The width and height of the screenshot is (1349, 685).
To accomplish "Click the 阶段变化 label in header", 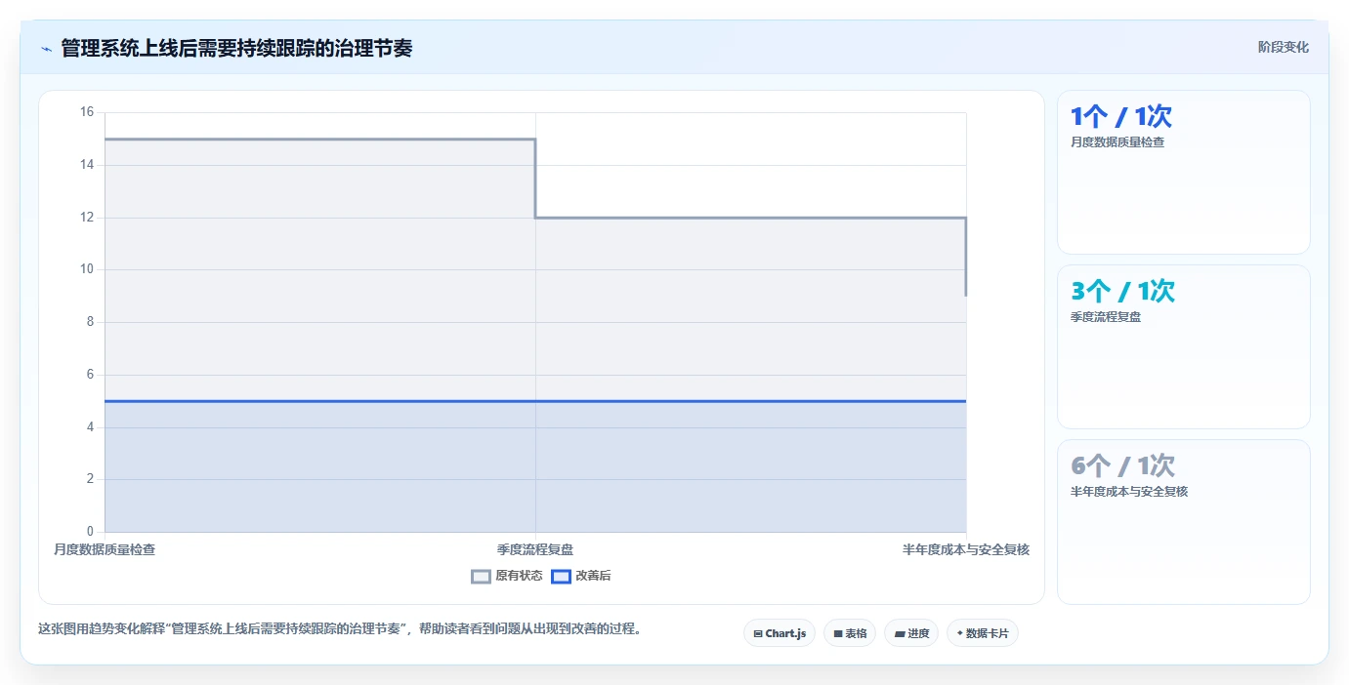I will click(1283, 47).
